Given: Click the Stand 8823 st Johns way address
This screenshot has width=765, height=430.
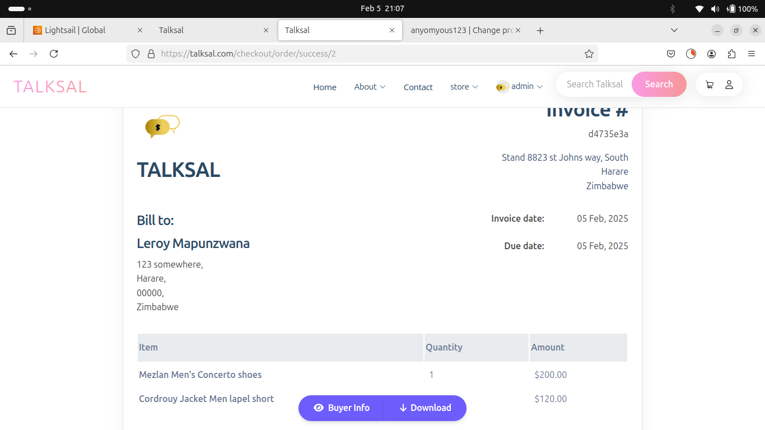Looking at the screenshot, I should (x=565, y=157).
